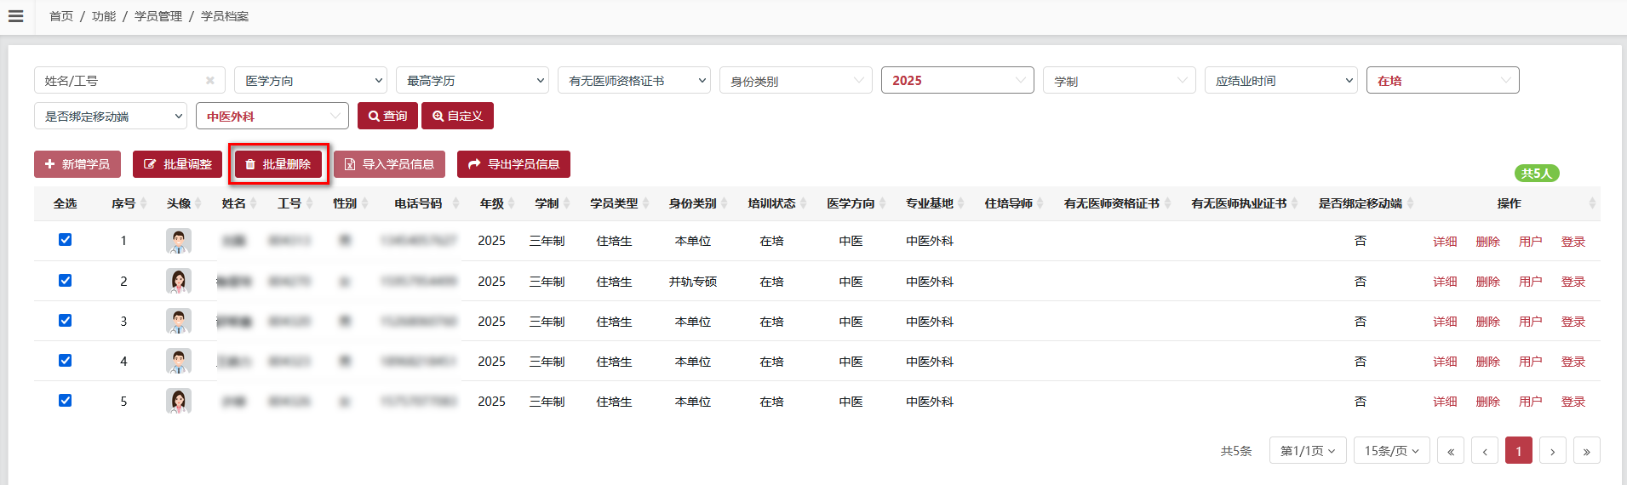Viewport: 1627px width, 485px height.
Task: Open the 医学方向 dropdown filter
Action: pos(311,80)
